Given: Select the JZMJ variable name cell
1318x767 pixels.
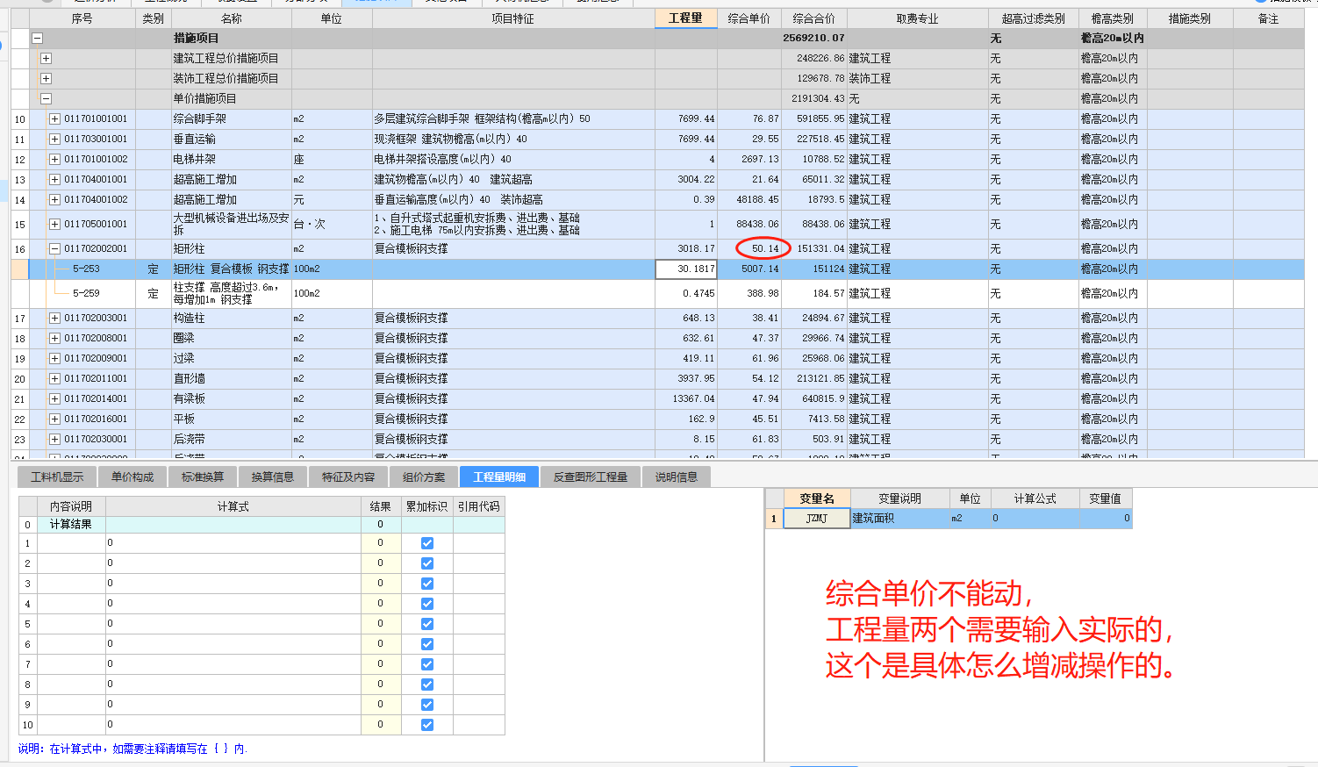Looking at the screenshot, I should pyautogui.click(x=817, y=519).
